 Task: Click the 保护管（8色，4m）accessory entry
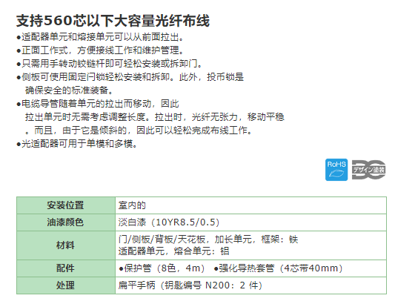(x=162, y=268)
